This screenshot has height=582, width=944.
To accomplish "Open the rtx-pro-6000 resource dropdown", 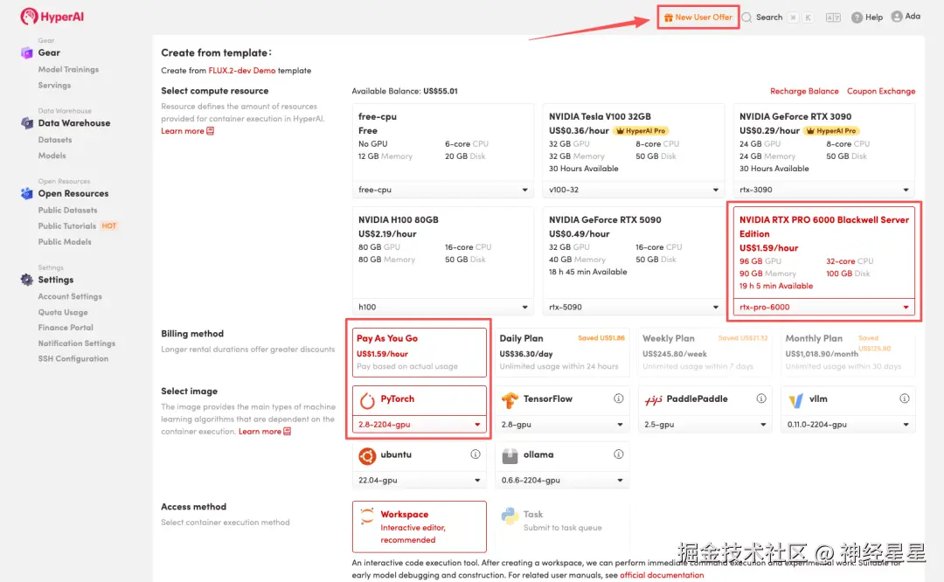I will click(x=823, y=307).
